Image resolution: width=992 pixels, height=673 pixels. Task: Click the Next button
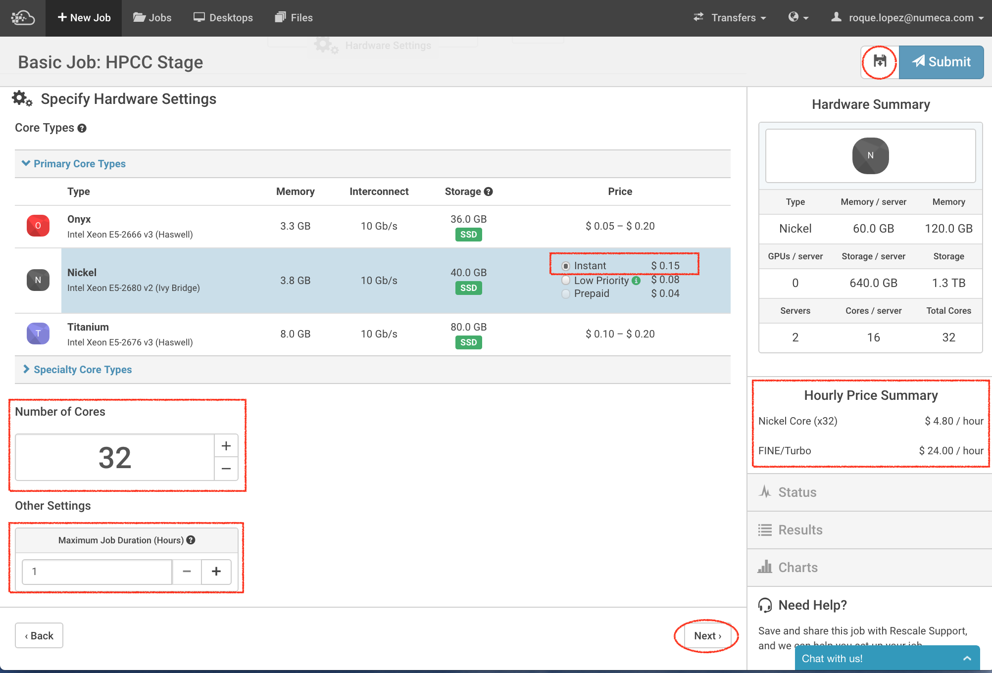click(x=707, y=636)
